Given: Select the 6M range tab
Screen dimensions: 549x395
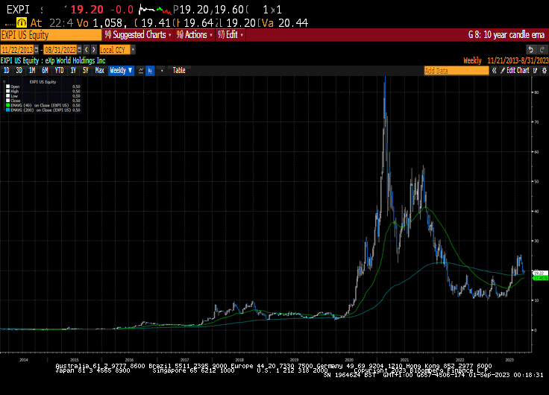Looking at the screenshot, I should [x=45, y=70].
